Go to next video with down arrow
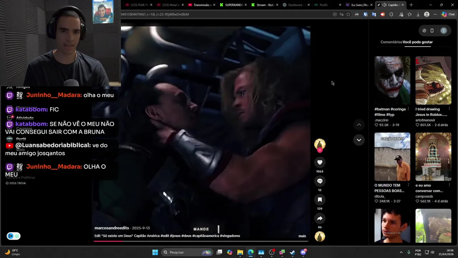The width and height of the screenshot is (458, 258). [x=359, y=140]
